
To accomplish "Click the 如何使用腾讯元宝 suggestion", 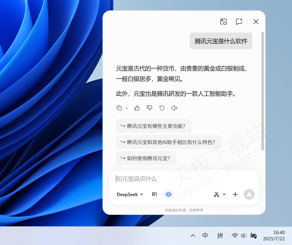I will (x=146, y=158).
